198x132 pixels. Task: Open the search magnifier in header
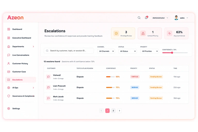click(x=139, y=18)
